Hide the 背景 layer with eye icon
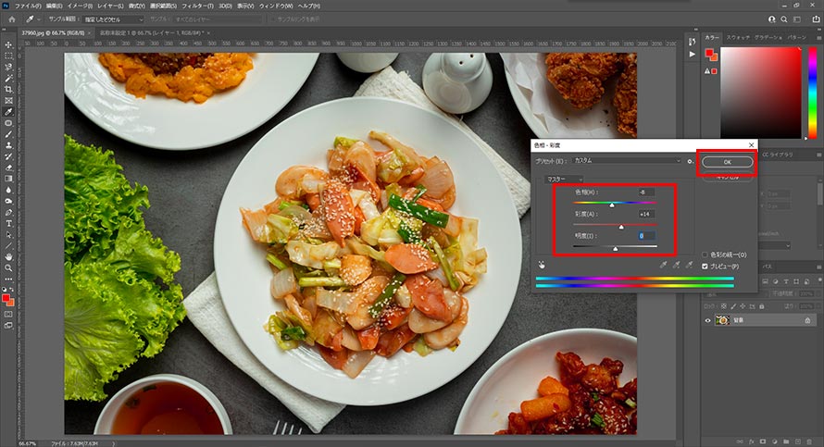The height and width of the screenshot is (447, 824). point(708,320)
